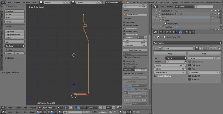Open the Object properties tab cube icon
The height and width of the screenshot is (114, 223).
pos(174,32)
